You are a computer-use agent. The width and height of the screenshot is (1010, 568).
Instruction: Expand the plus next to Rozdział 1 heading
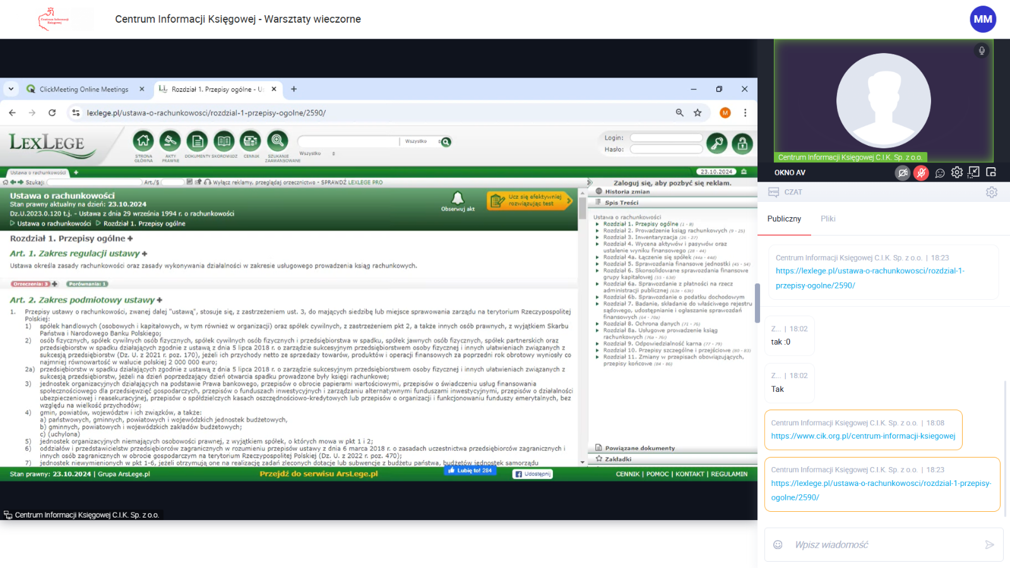click(x=130, y=239)
